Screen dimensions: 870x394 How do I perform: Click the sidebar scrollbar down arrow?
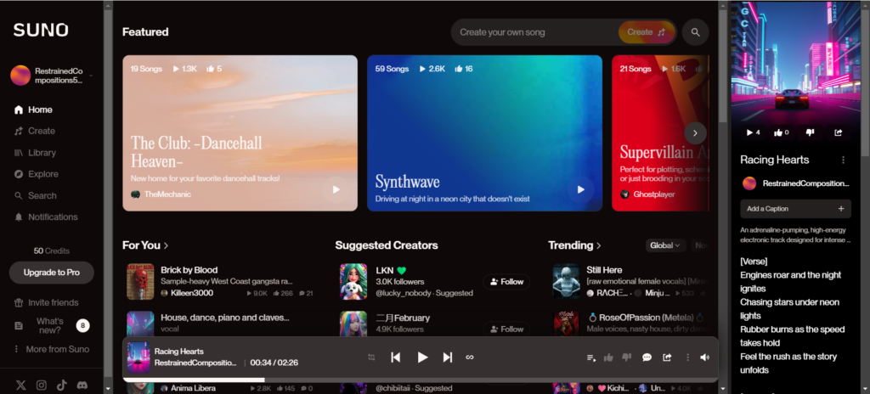pyautogui.click(x=108, y=388)
